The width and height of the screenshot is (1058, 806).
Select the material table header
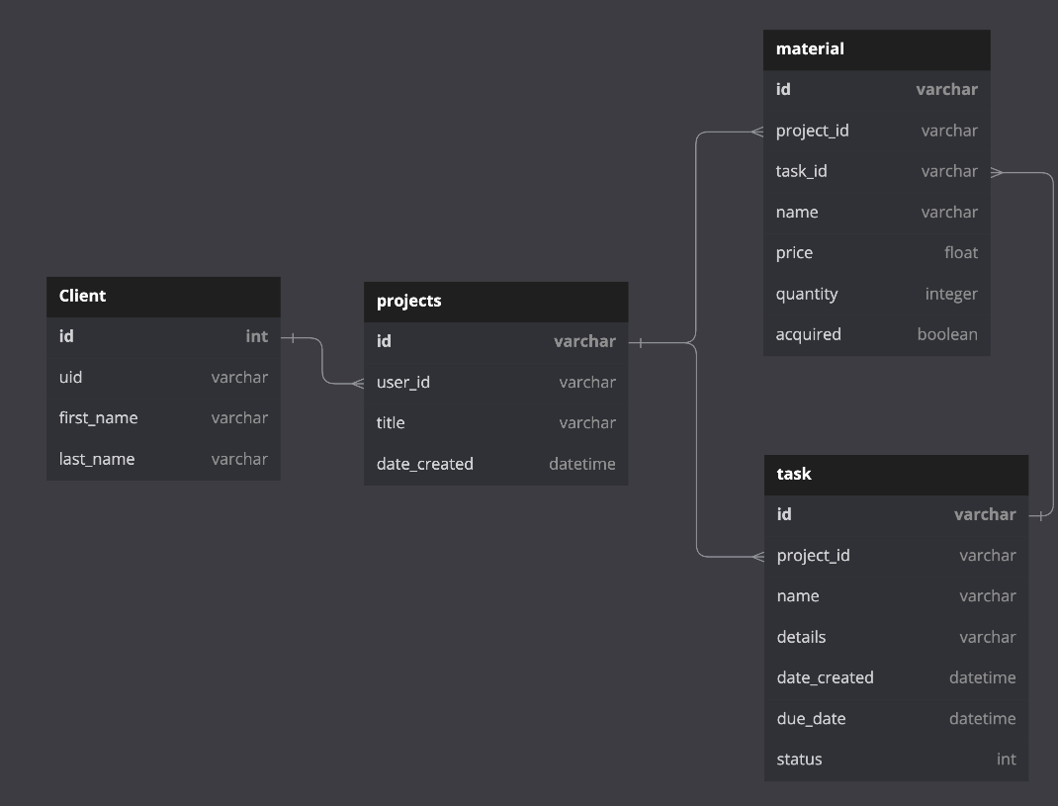click(811, 48)
